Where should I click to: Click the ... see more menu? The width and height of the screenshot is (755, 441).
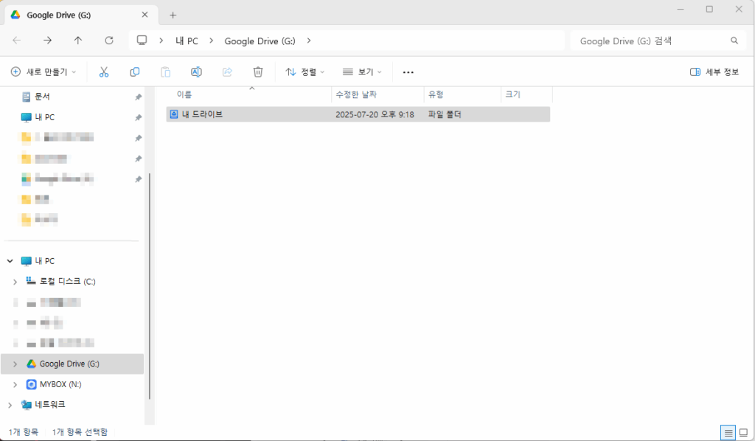tap(408, 72)
